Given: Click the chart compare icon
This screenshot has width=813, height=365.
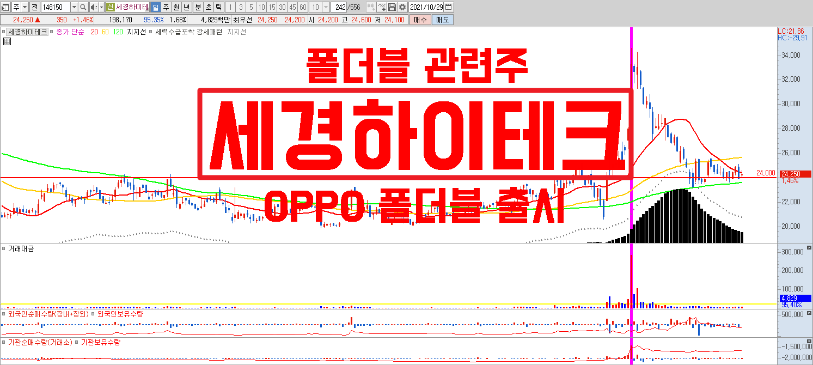Looking at the screenshot, I should tap(371, 7).
